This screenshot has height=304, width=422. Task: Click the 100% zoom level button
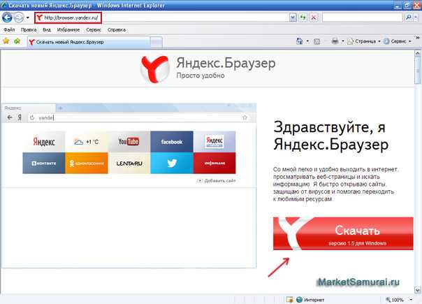pos(395,300)
